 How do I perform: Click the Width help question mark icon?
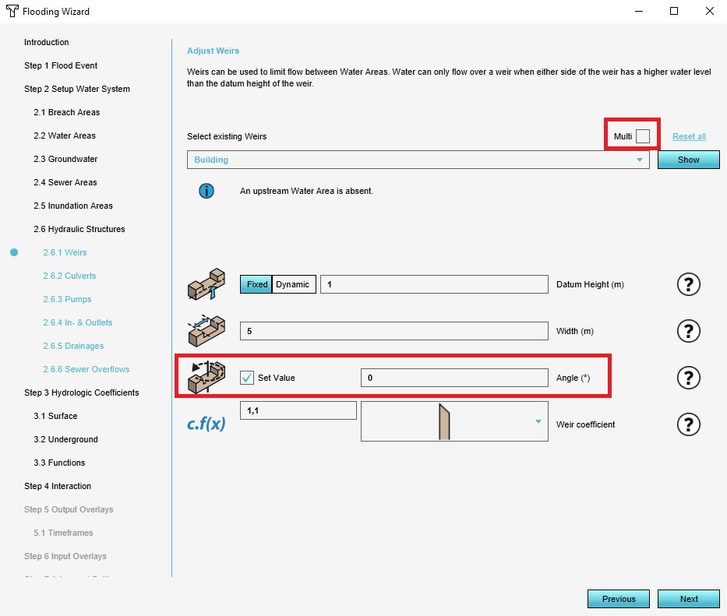[x=688, y=332]
